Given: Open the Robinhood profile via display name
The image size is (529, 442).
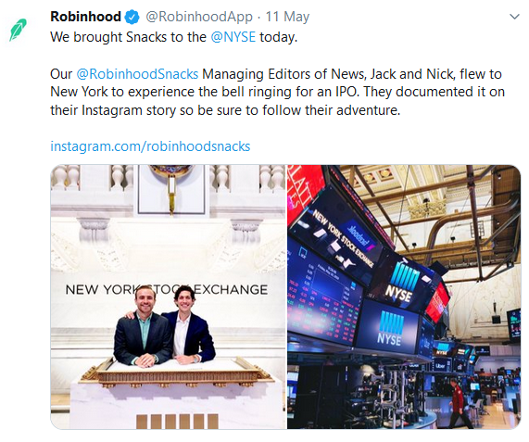Looking at the screenshot, I should (85, 17).
